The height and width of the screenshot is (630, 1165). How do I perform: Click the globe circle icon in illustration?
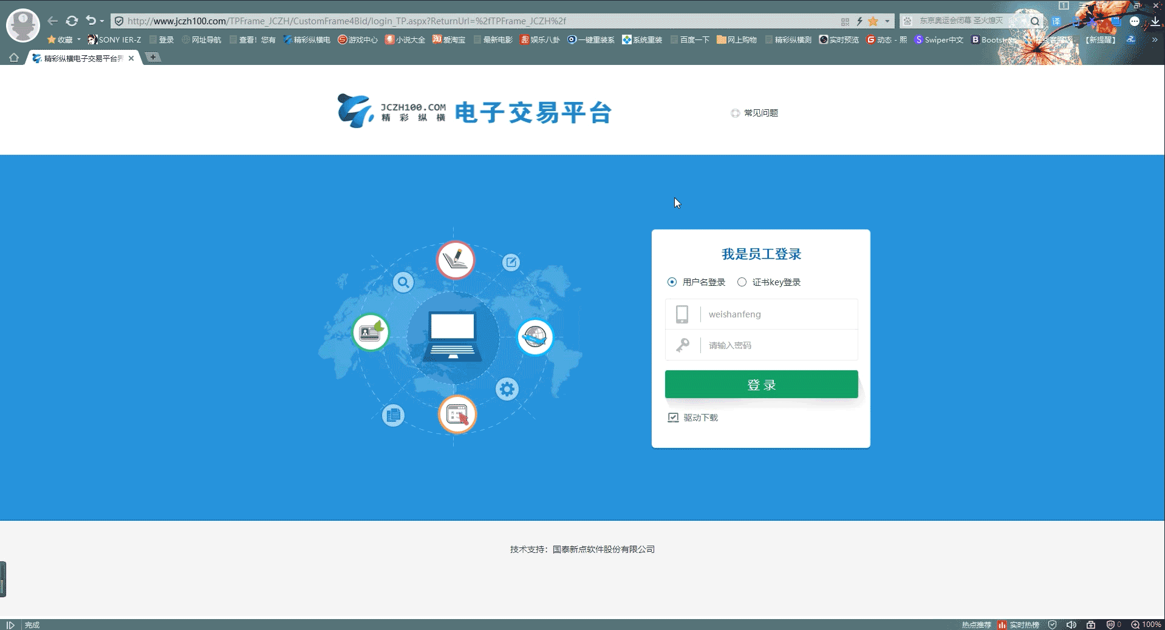[x=535, y=337]
